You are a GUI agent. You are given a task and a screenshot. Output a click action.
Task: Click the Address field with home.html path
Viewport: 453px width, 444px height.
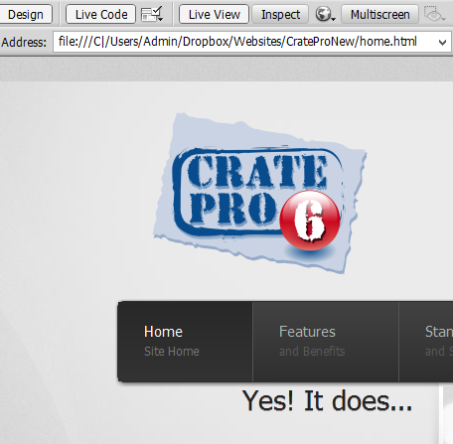pos(252,42)
